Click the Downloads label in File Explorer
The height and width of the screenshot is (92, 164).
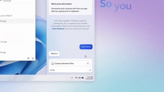point(7,1)
